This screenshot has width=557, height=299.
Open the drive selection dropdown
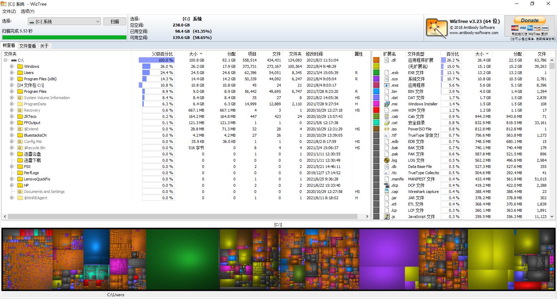point(97,22)
